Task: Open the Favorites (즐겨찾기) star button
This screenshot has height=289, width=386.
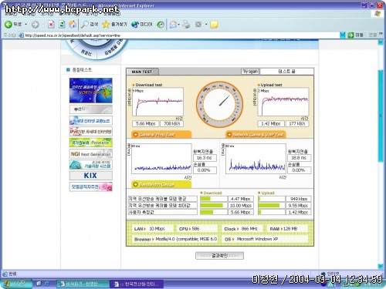Action: click(x=114, y=25)
